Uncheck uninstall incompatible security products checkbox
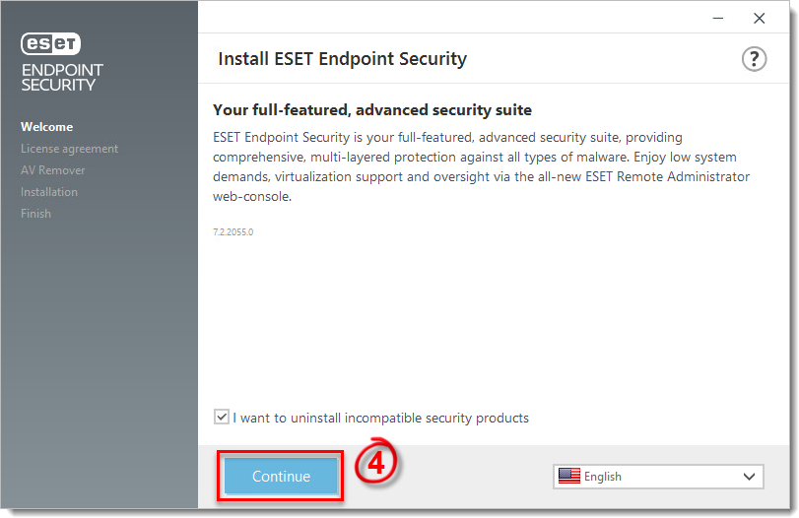This screenshot has width=799, height=518. click(x=221, y=418)
